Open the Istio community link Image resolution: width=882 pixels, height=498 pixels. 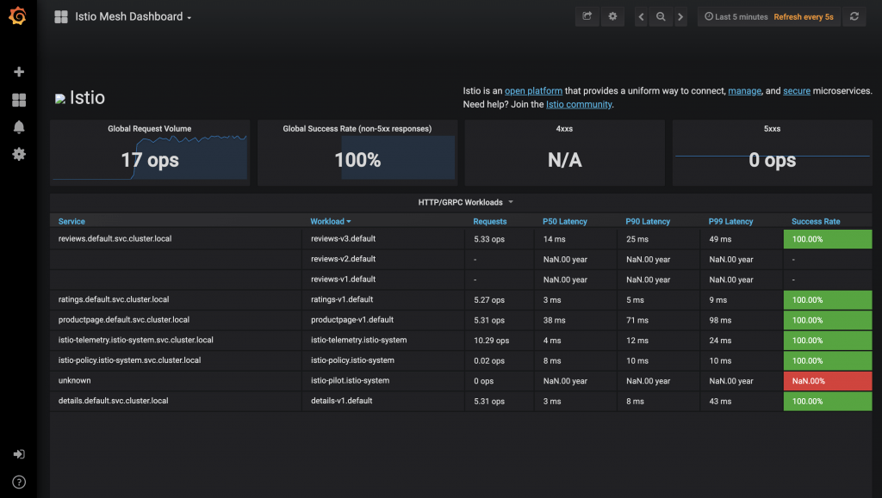(x=579, y=104)
